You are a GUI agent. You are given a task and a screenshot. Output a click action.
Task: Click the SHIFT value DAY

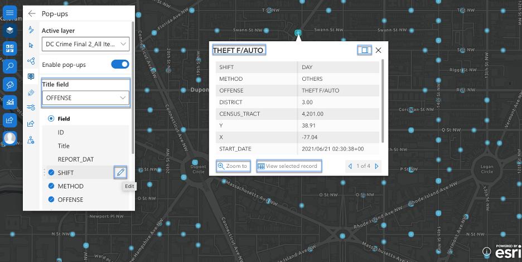coord(307,67)
